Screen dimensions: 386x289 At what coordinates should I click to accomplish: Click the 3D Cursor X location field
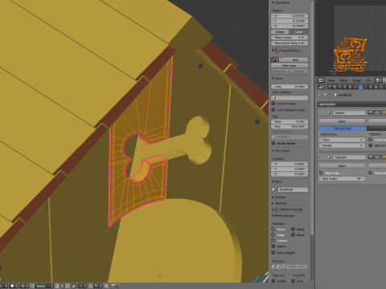(x=289, y=164)
